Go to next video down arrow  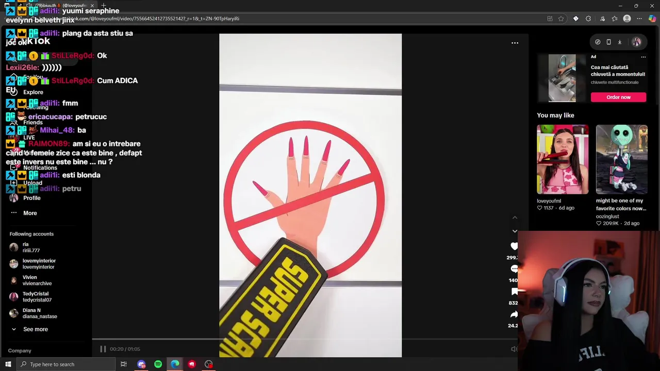tap(515, 231)
